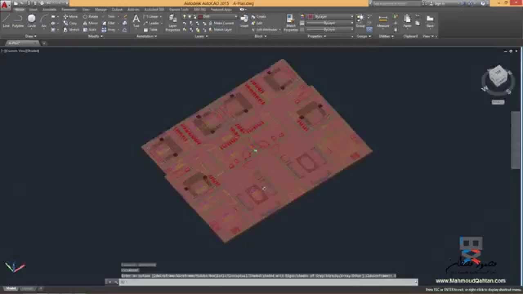Click the layer color swatch

point(200,17)
